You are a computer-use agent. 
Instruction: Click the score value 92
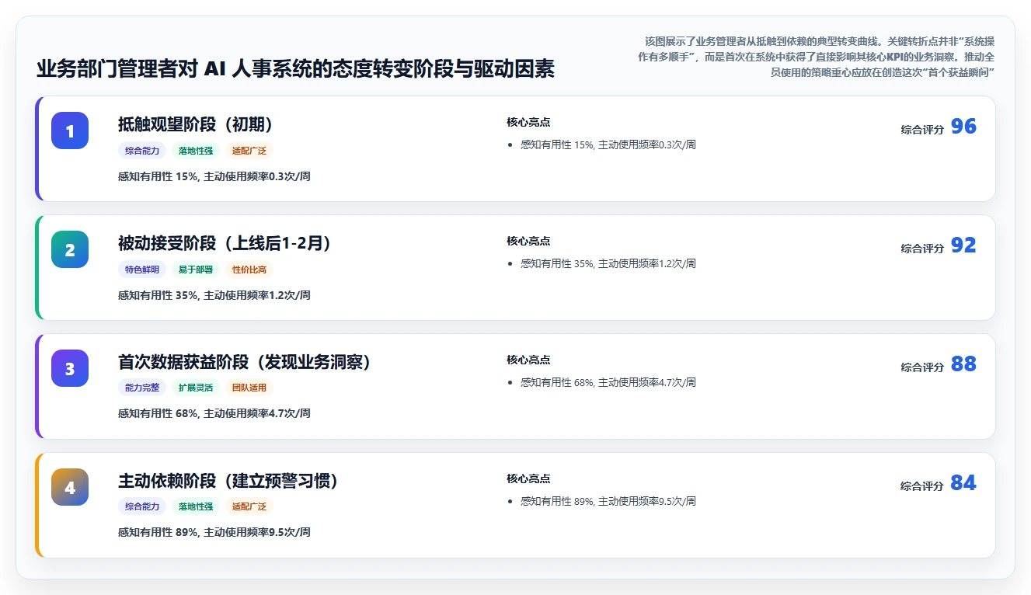coord(963,245)
